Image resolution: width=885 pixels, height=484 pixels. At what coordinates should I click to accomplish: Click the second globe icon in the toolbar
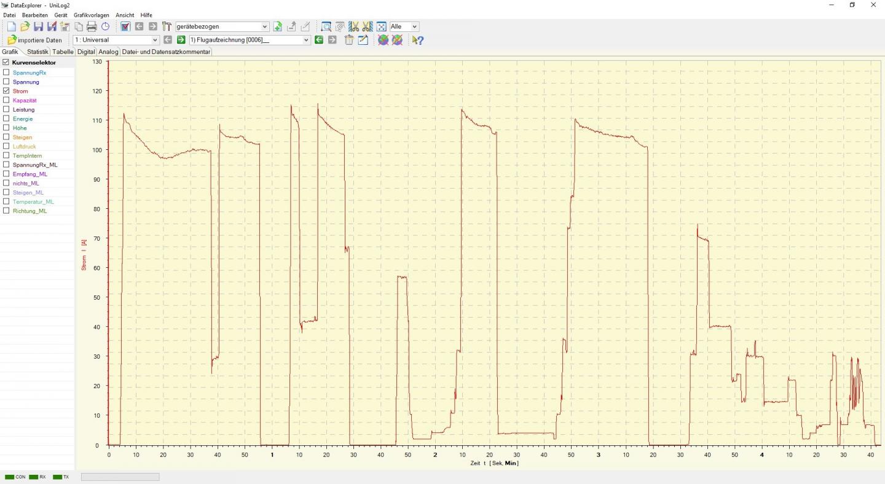pyautogui.click(x=398, y=40)
